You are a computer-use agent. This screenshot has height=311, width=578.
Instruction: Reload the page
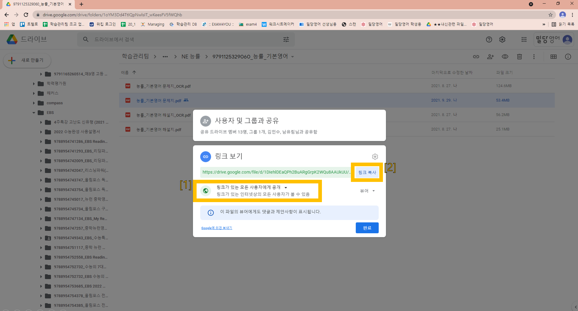click(26, 15)
